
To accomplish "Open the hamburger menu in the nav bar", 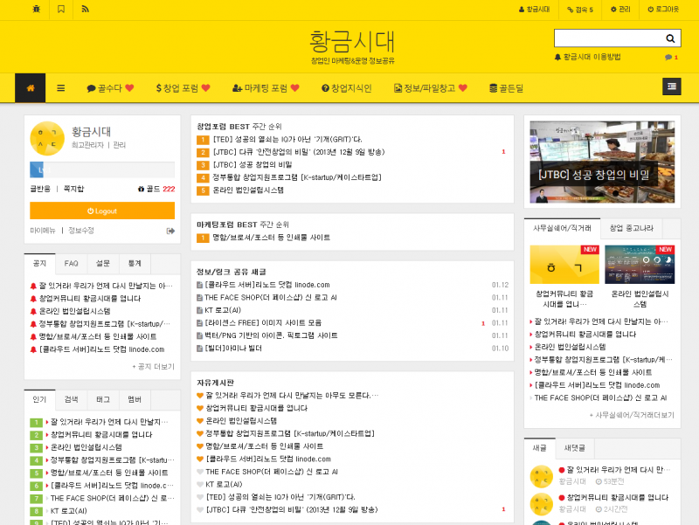I will (61, 88).
